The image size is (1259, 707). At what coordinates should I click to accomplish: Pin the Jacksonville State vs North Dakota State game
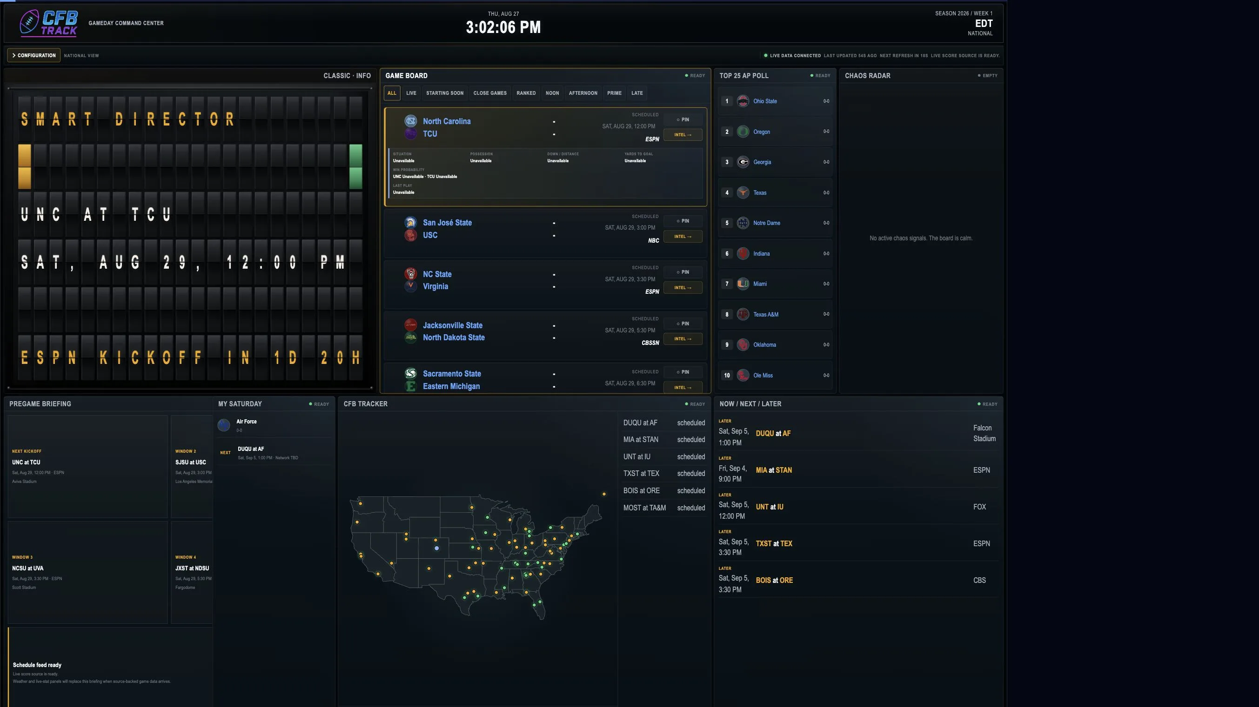pyautogui.click(x=683, y=324)
